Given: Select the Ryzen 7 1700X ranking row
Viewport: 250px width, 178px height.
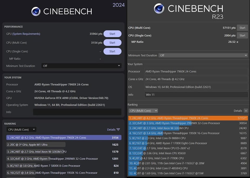Looking at the screenshot, I should (x=188, y=143).
